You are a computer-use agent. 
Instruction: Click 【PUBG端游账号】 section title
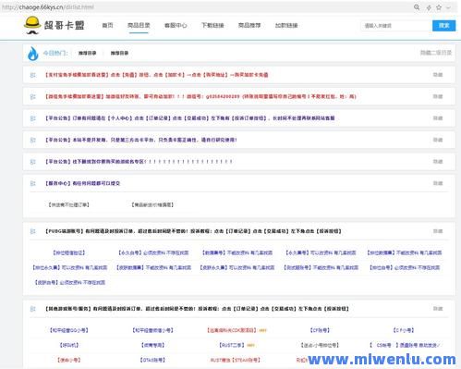[193, 231]
